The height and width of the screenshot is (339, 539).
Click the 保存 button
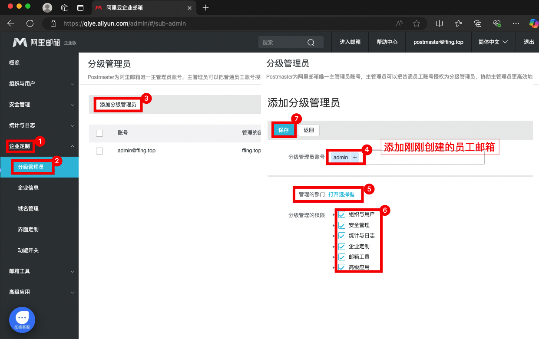point(284,130)
